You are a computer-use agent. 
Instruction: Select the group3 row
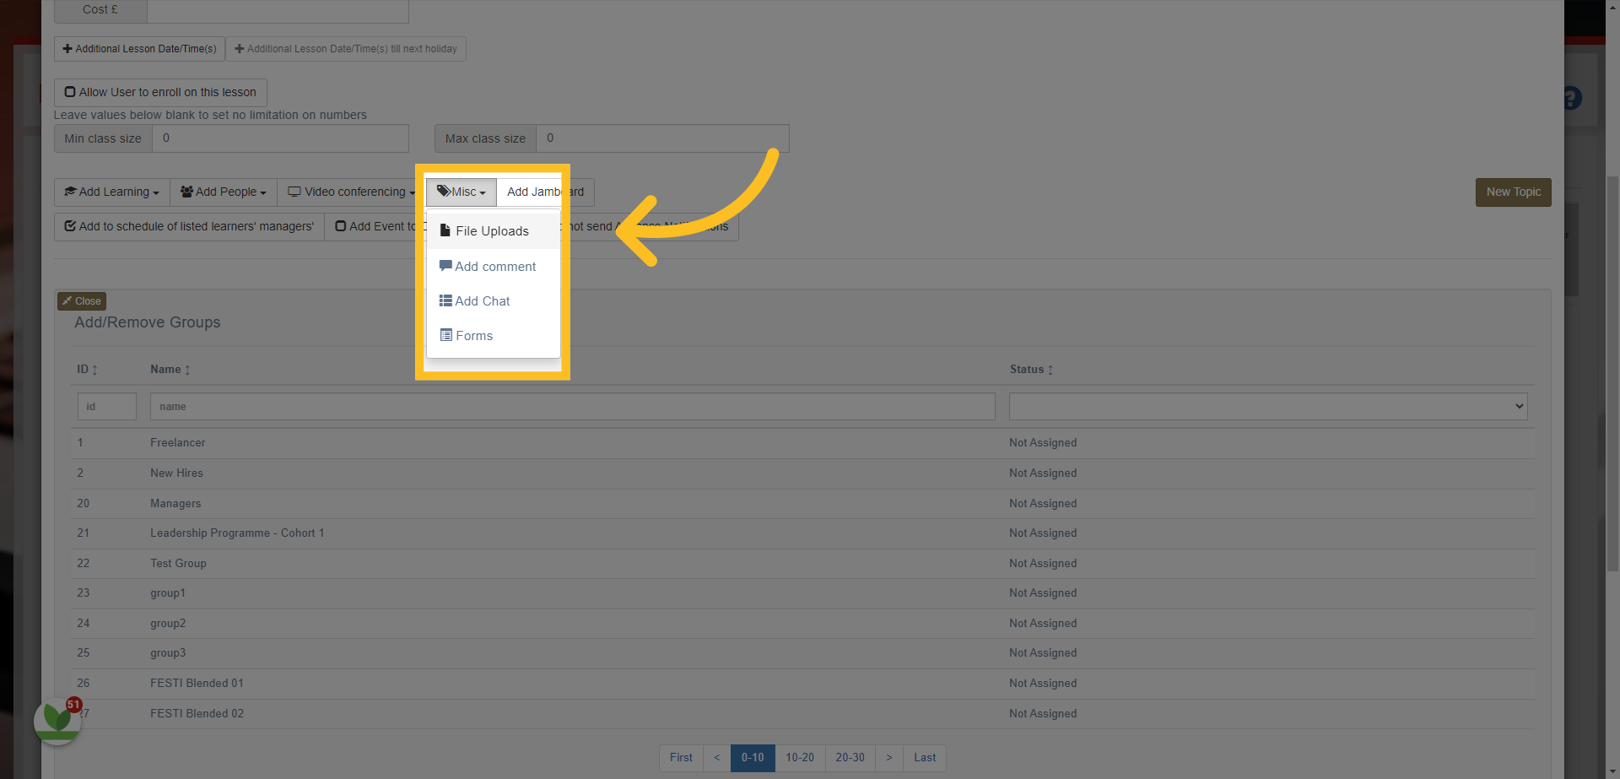point(802,653)
